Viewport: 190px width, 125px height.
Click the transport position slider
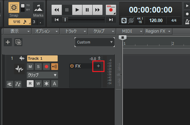[x=83, y=20]
